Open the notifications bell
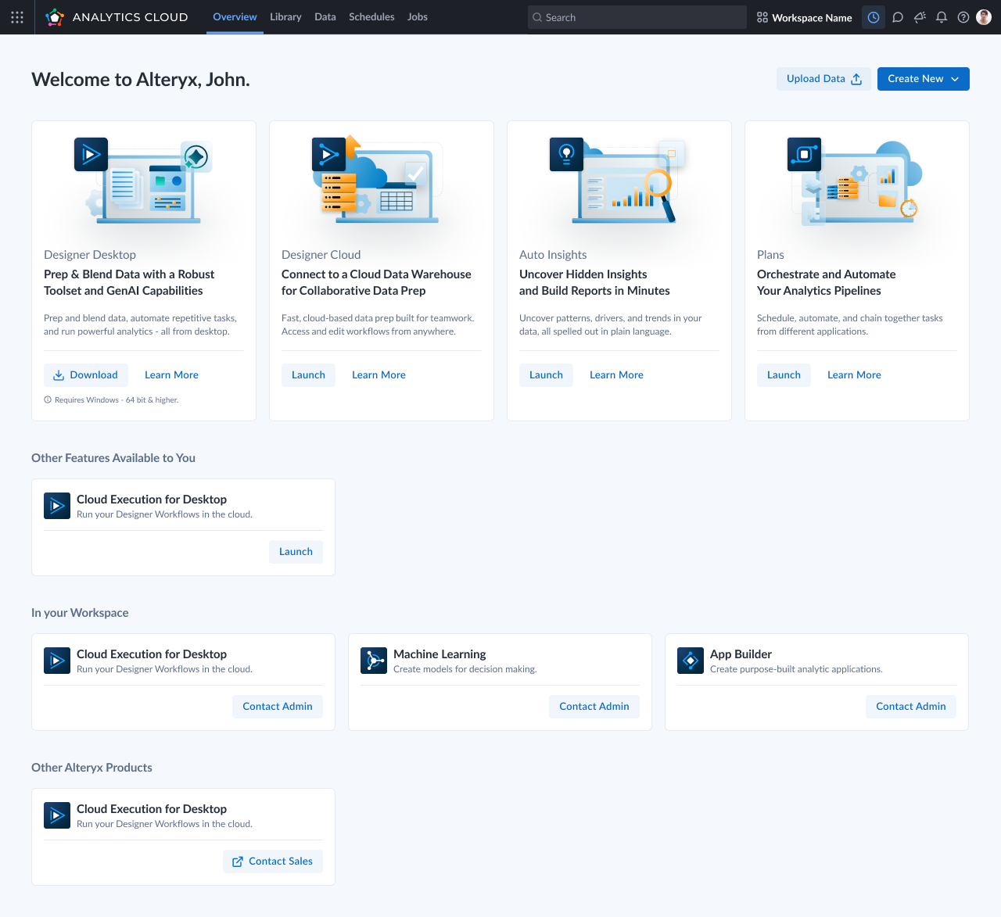 pos(942,17)
